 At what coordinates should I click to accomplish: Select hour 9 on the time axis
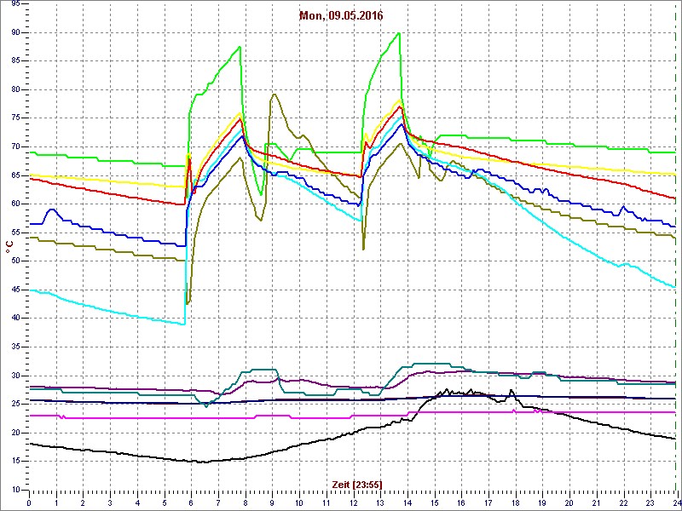272,503
